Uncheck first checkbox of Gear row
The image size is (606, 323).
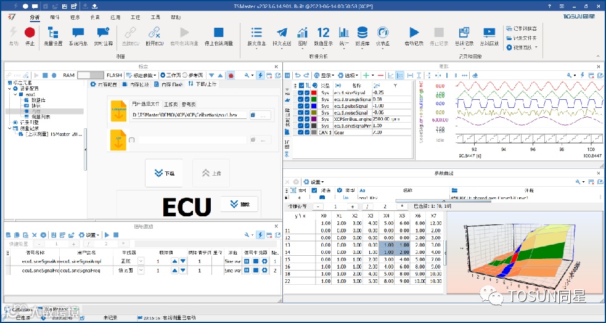(301, 132)
